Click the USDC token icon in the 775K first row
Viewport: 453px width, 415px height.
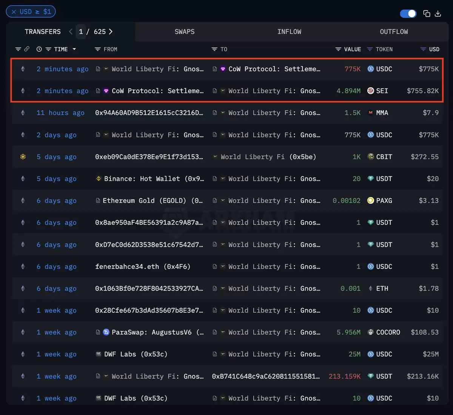[x=371, y=69]
